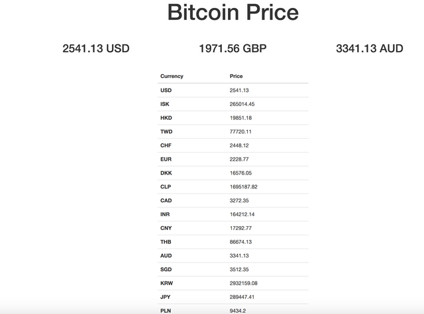
Task: Click the HKD price 19851.18
Action: (x=241, y=118)
